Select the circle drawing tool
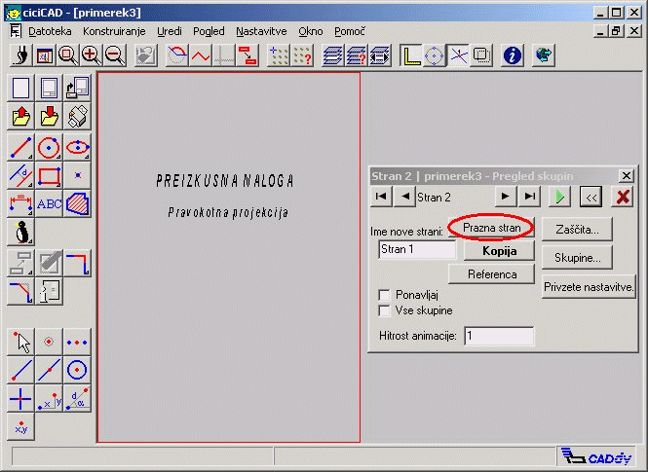 (x=49, y=147)
